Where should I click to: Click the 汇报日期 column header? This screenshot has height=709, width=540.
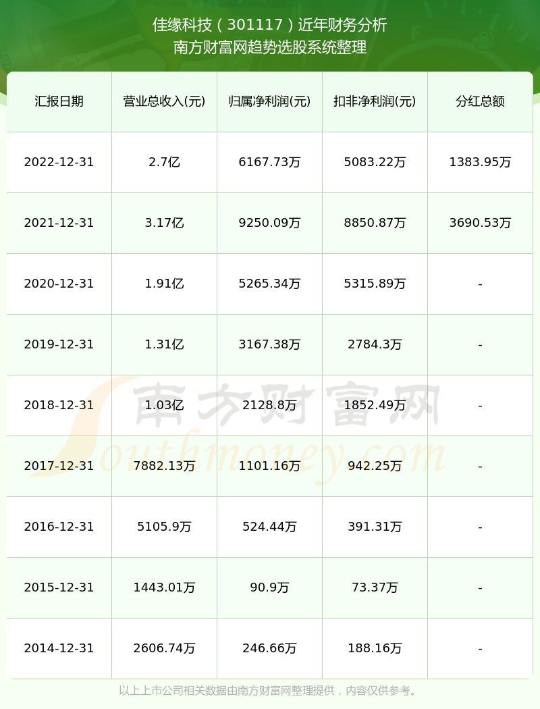pos(59,101)
